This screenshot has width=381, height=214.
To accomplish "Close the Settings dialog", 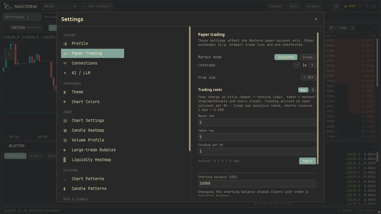I will pos(316,19).
